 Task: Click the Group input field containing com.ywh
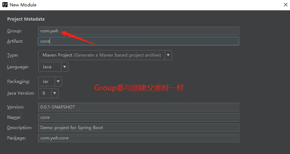(x=139, y=31)
